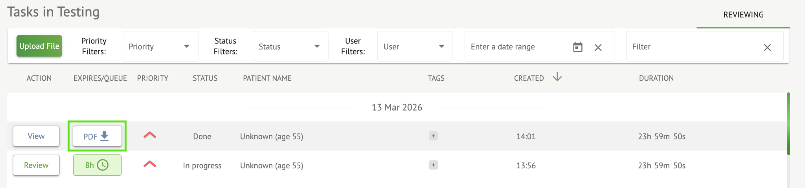Download the PDF for the Done task
805x188 pixels.
pyautogui.click(x=97, y=136)
